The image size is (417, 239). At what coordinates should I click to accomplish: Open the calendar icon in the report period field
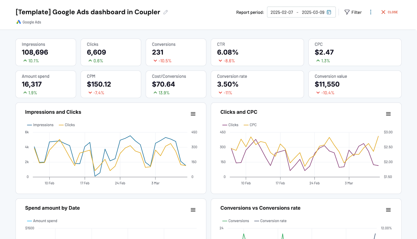click(329, 12)
